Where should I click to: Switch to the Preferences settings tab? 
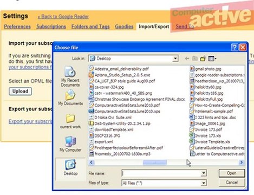pos(17,27)
